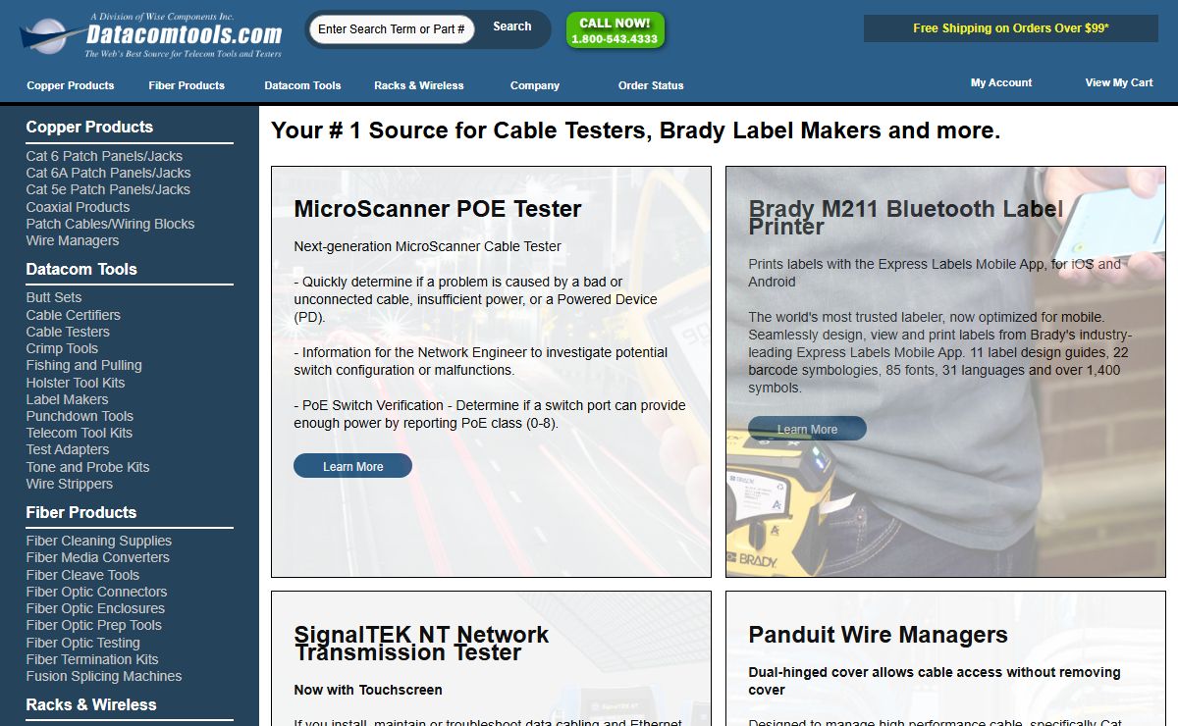
Task: Open Crimp Tools category
Action: tap(62, 348)
